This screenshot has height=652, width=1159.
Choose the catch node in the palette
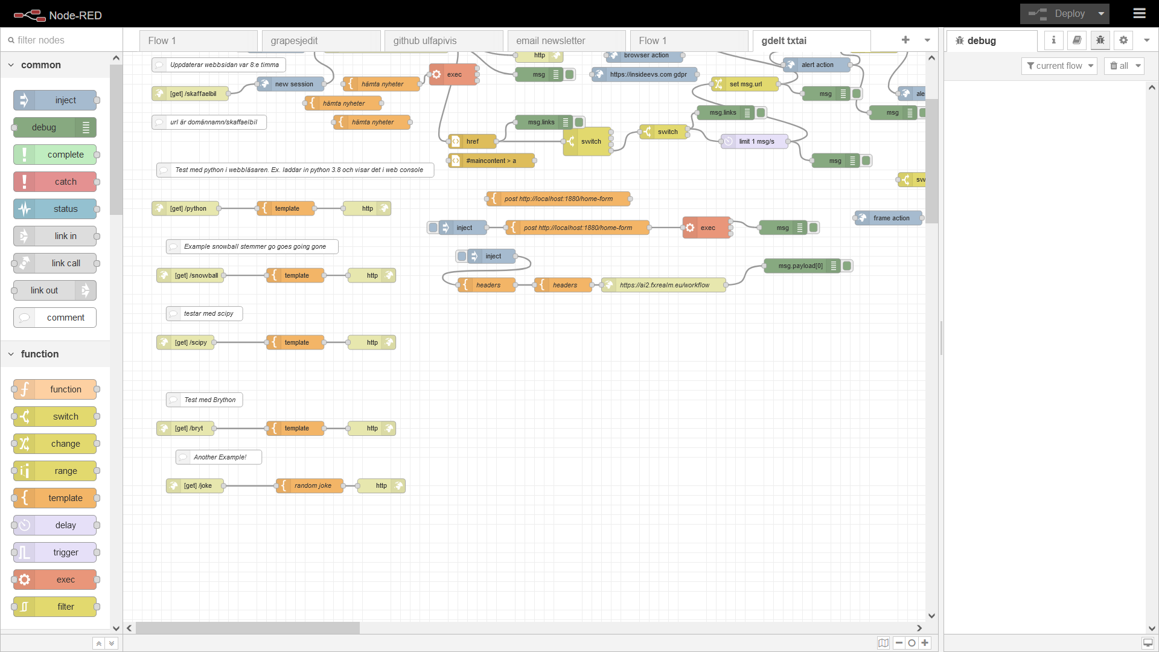[55, 182]
